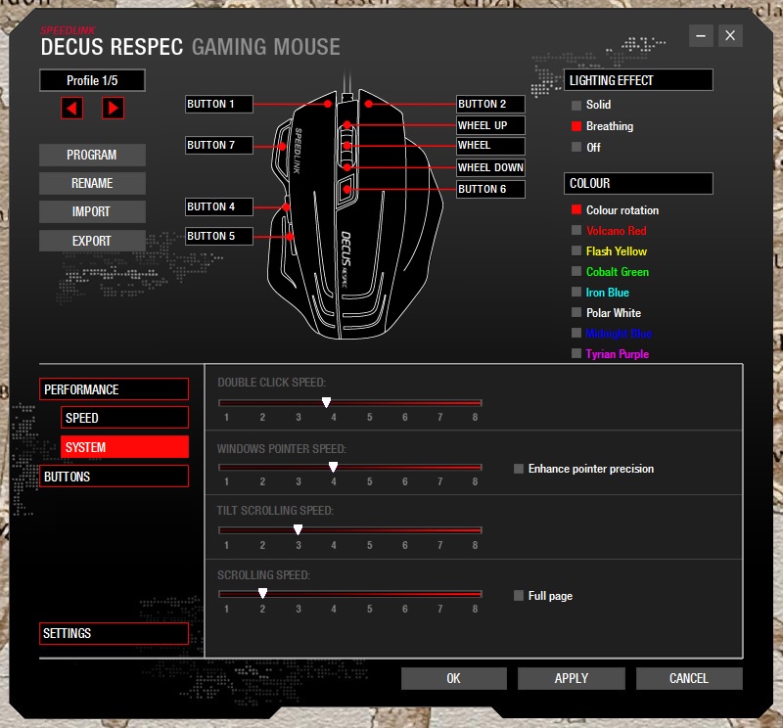This screenshot has width=783, height=728.
Task: Open the BUTTON 2 assignment
Action: point(490,104)
